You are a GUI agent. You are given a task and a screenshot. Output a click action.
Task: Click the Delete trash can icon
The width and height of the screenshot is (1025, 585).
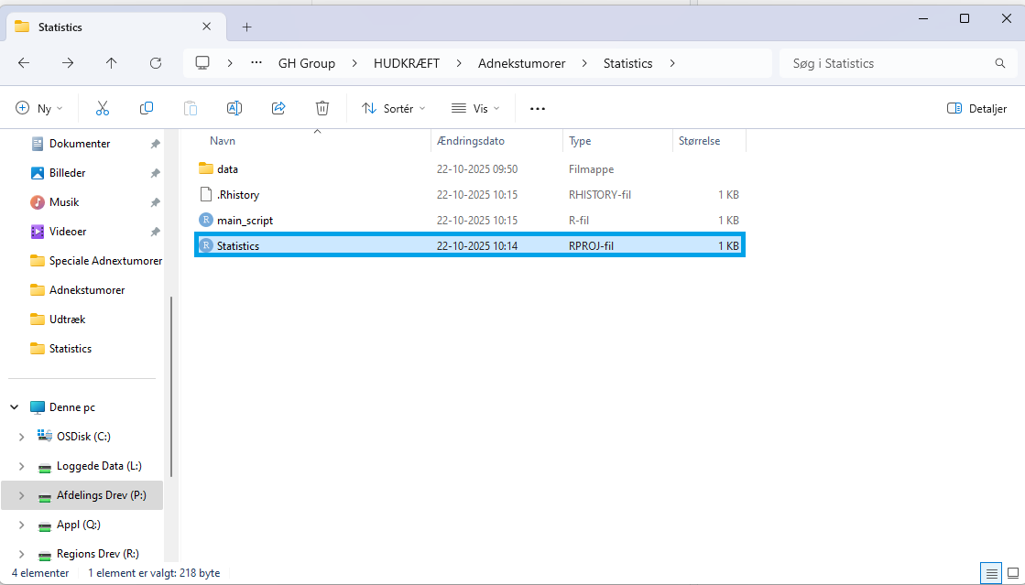[x=322, y=108]
